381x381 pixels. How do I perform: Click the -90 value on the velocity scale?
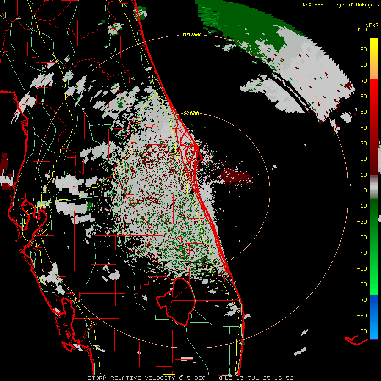tap(362, 331)
